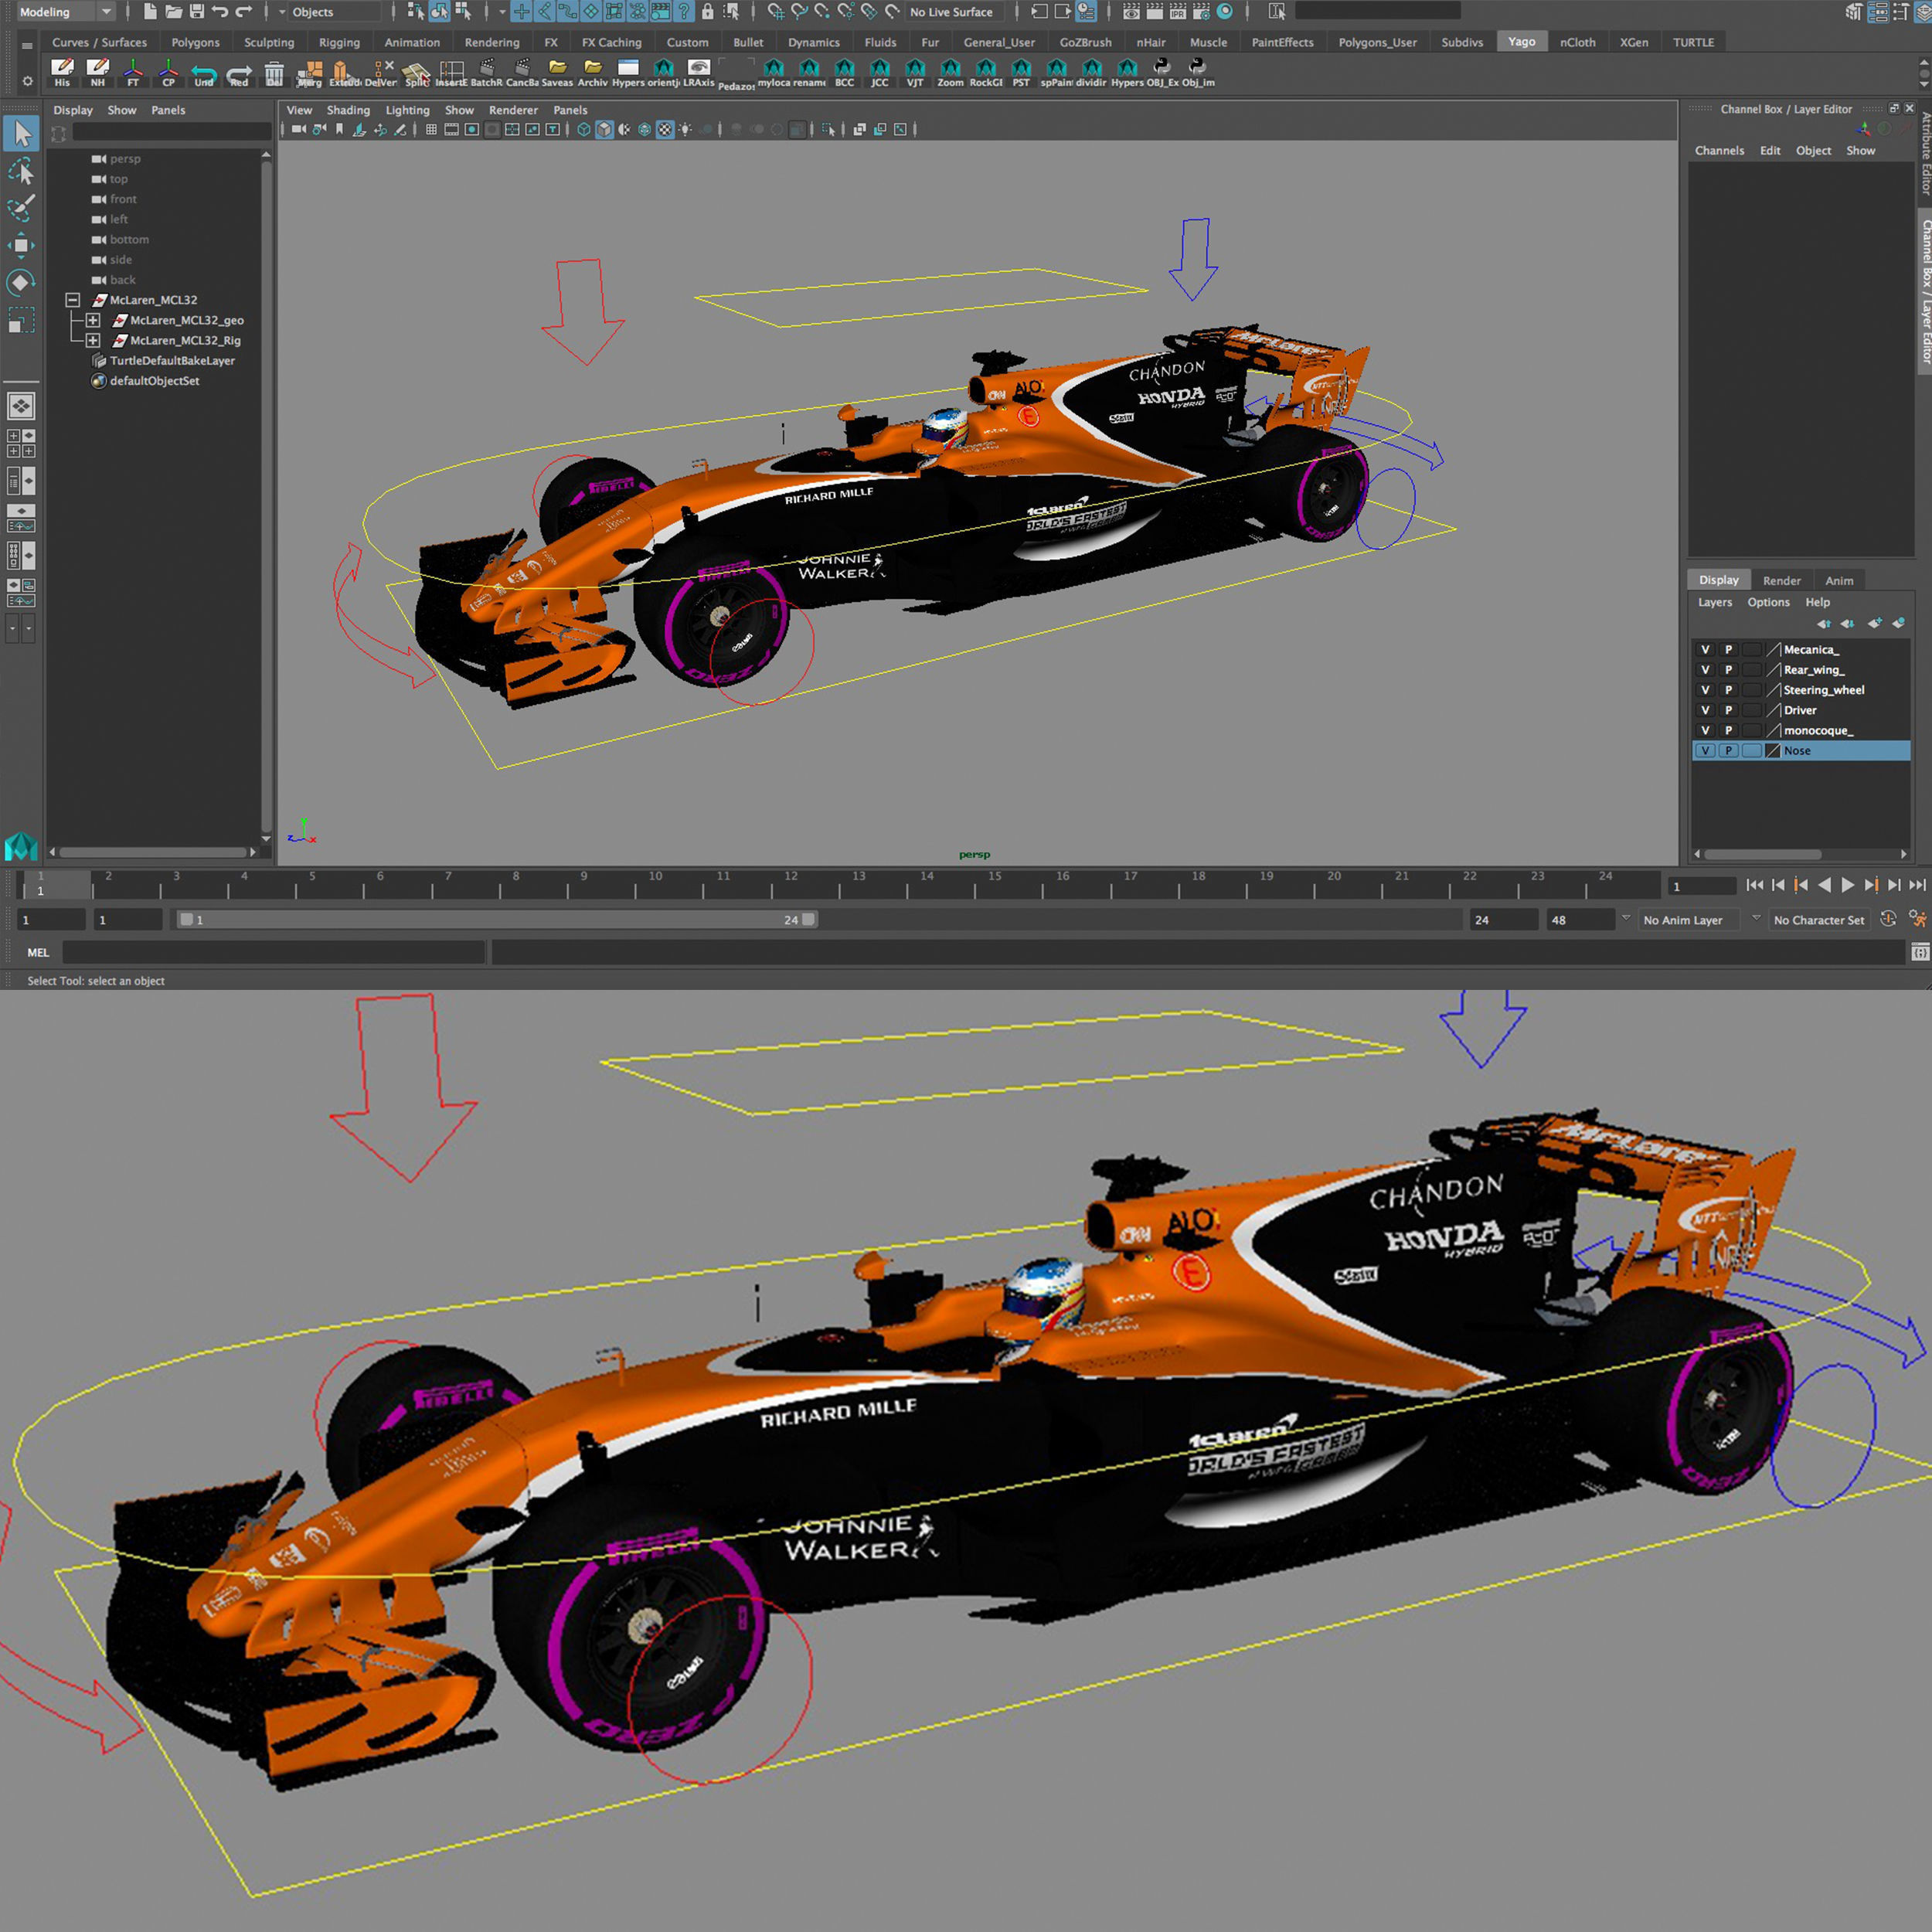The image size is (1932, 1932).
Task: Click create layer from selected icon
Action: (1898, 623)
